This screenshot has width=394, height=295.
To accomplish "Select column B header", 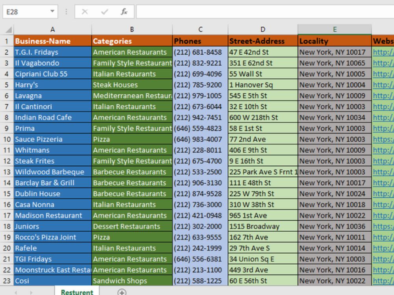I will click(132, 29).
